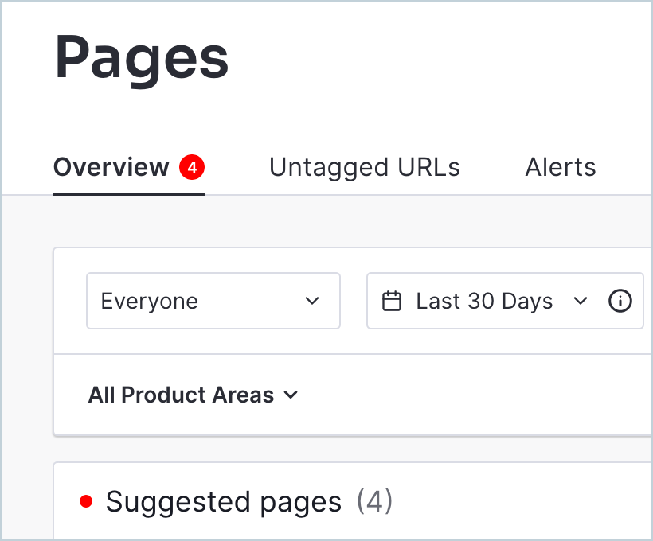Click the All Product Areas text label
Viewport: 653px width, 541px height.
pyautogui.click(x=181, y=395)
